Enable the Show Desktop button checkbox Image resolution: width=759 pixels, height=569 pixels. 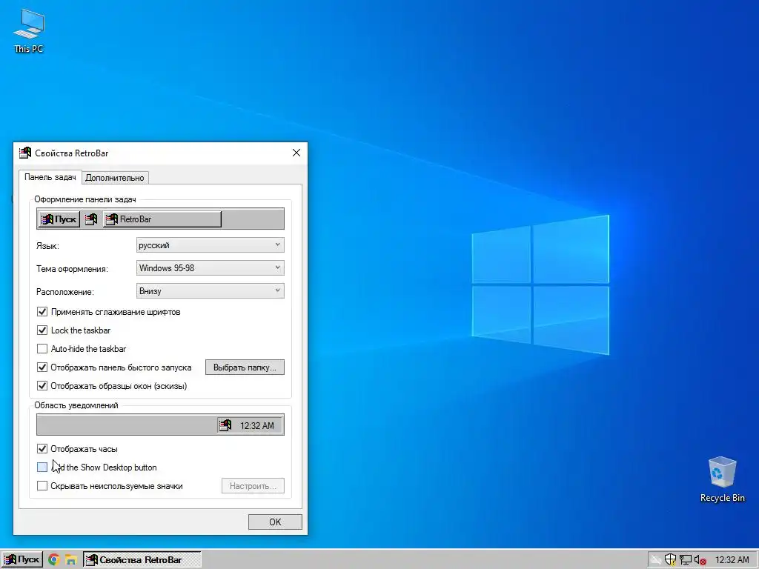(42, 467)
